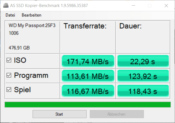
Task: Click the WD My Passport drive name
Action: point(32,26)
